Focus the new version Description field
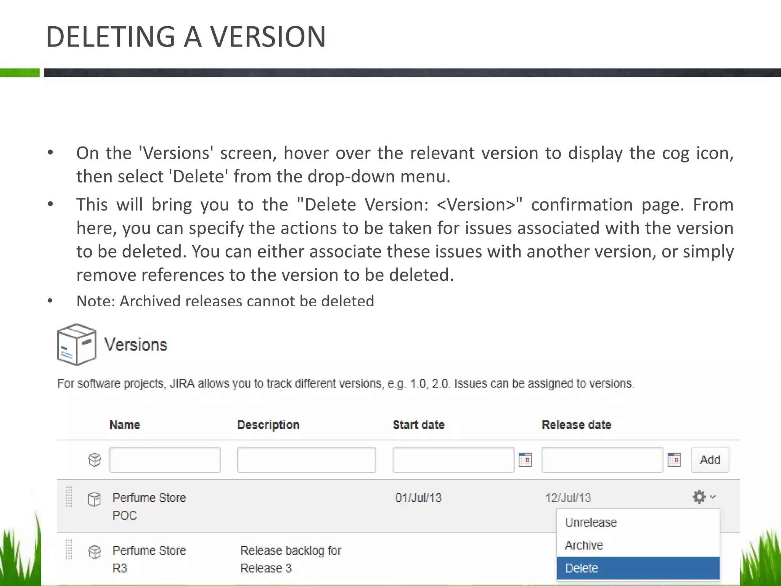This screenshot has width=781, height=586. click(307, 460)
